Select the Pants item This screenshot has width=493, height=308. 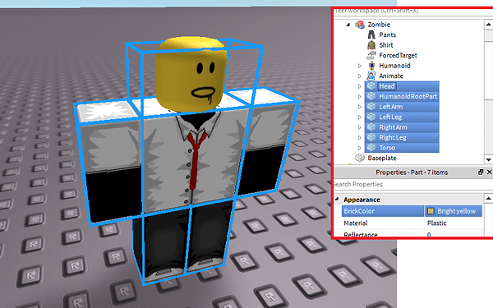coord(387,34)
